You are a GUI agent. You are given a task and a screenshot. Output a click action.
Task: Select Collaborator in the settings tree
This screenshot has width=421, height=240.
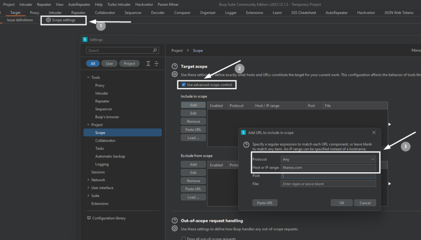[x=105, y=140]
